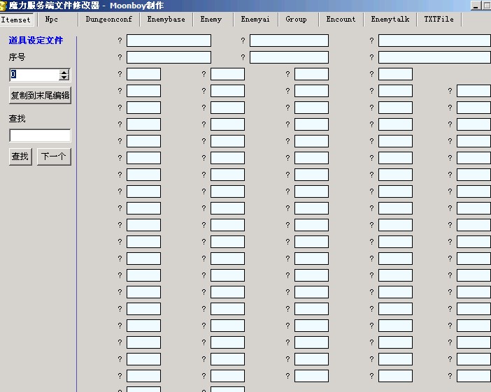Switch to the TXTFile tab
Image resolution: width=491 pixels, height=392 pixels.
[x=439, y=20]
